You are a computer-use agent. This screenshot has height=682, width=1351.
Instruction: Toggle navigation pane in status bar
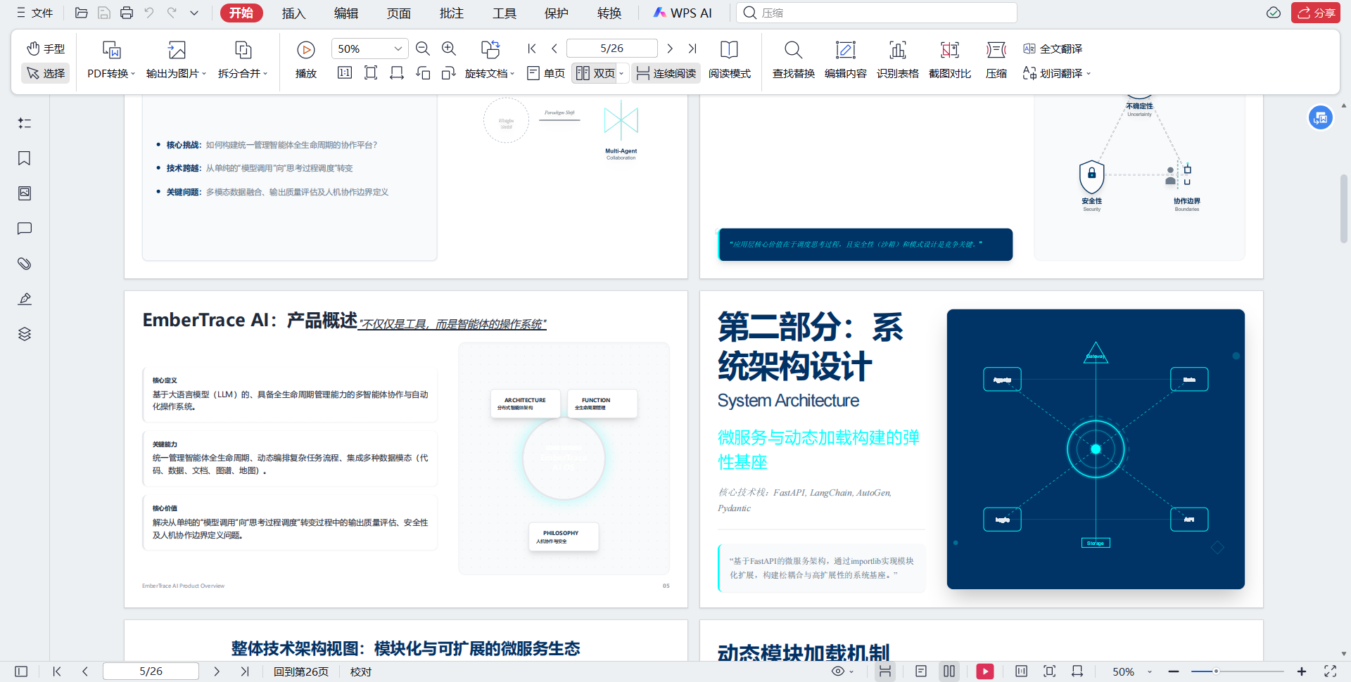21,671
